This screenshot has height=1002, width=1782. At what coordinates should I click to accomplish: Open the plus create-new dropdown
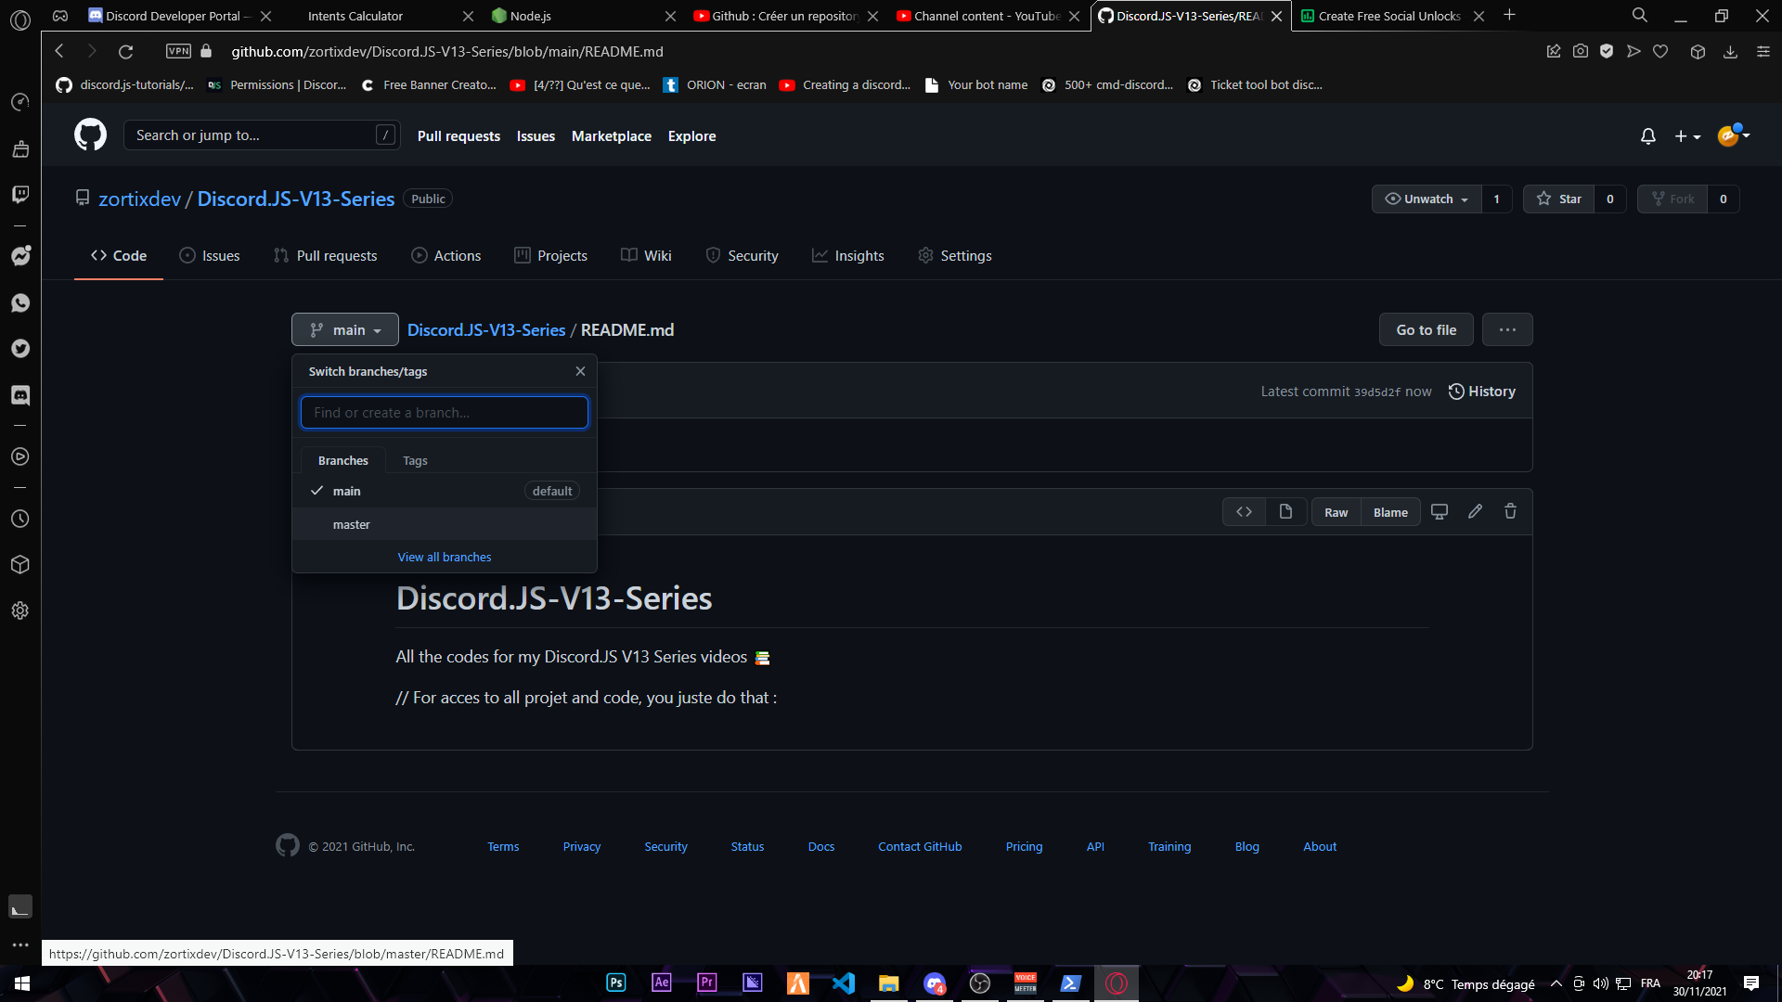click(x=1686, y=136)
